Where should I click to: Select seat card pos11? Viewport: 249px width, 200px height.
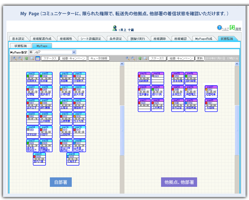click(66, 92)
